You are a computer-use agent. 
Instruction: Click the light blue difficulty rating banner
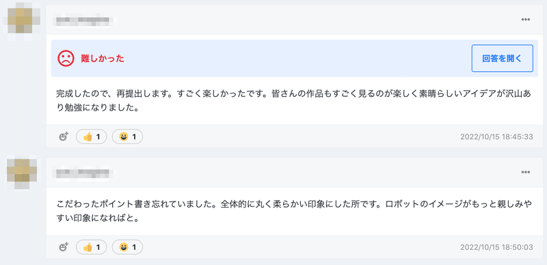pos(295,58)
